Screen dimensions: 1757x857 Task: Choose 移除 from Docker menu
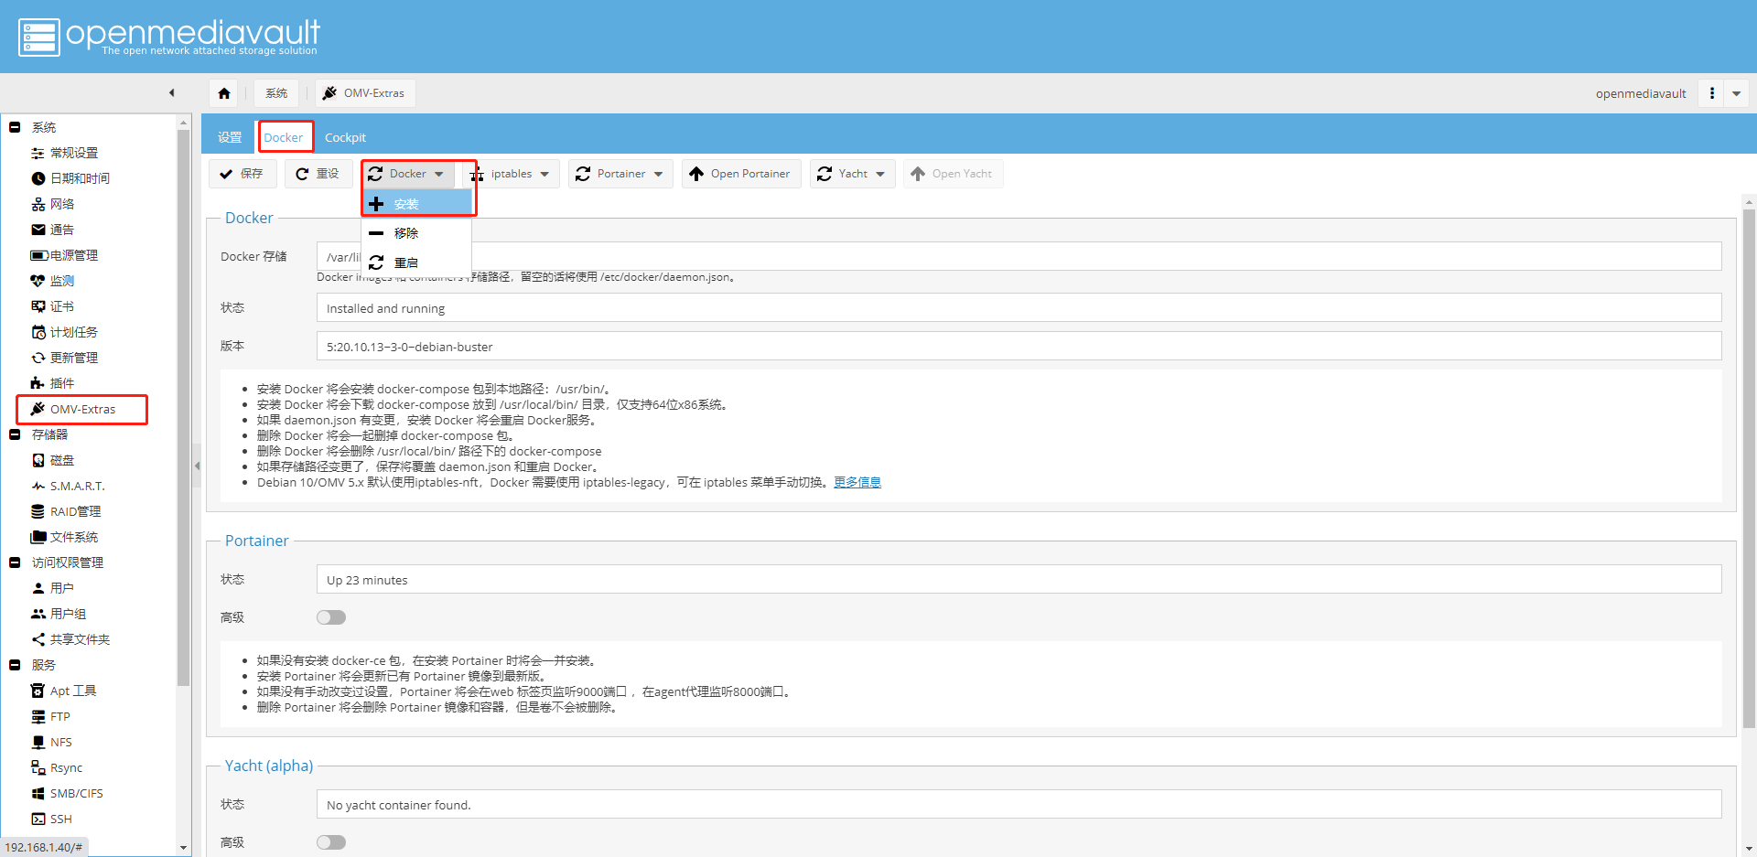[418, 233]
